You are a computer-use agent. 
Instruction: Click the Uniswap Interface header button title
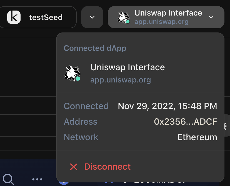point(168,13)
